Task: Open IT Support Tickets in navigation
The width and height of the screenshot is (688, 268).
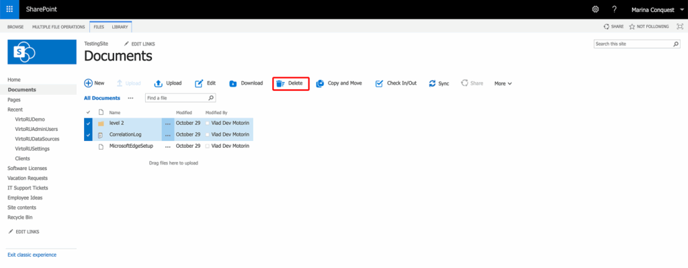Action: click(x=28, y=187)
